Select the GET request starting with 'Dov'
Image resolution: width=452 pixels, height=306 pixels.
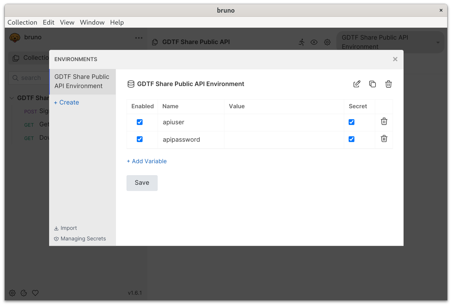[x=37, y=138]
